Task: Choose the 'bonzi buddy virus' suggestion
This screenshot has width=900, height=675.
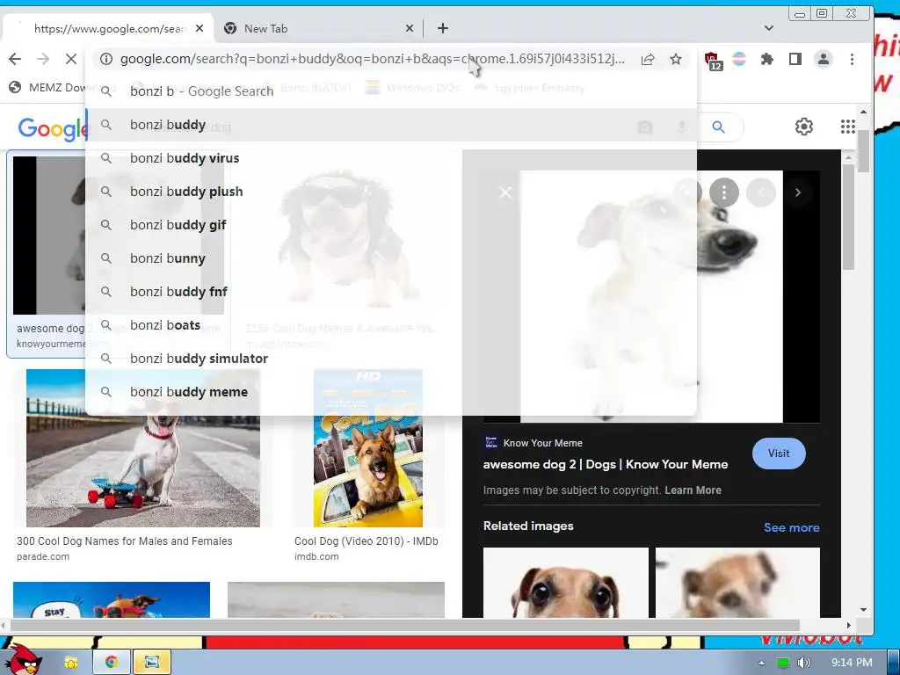Action: [391, 158]
